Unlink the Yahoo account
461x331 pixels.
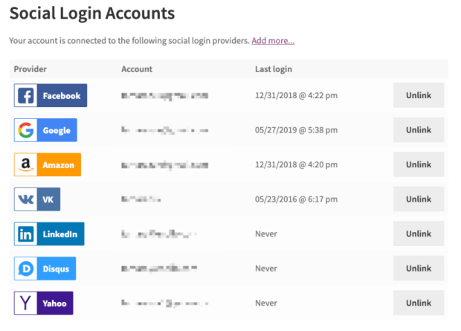418,303
